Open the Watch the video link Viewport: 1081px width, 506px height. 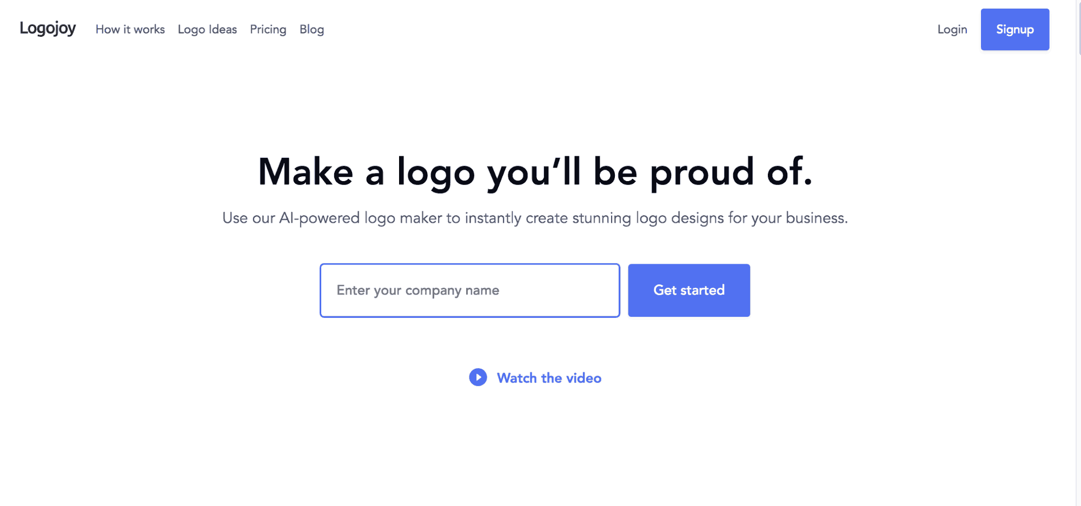(x=548, y=378)
